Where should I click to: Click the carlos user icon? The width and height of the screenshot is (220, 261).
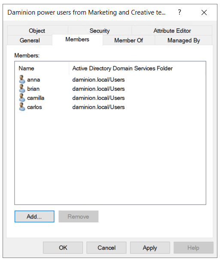[x=22, y=107]
